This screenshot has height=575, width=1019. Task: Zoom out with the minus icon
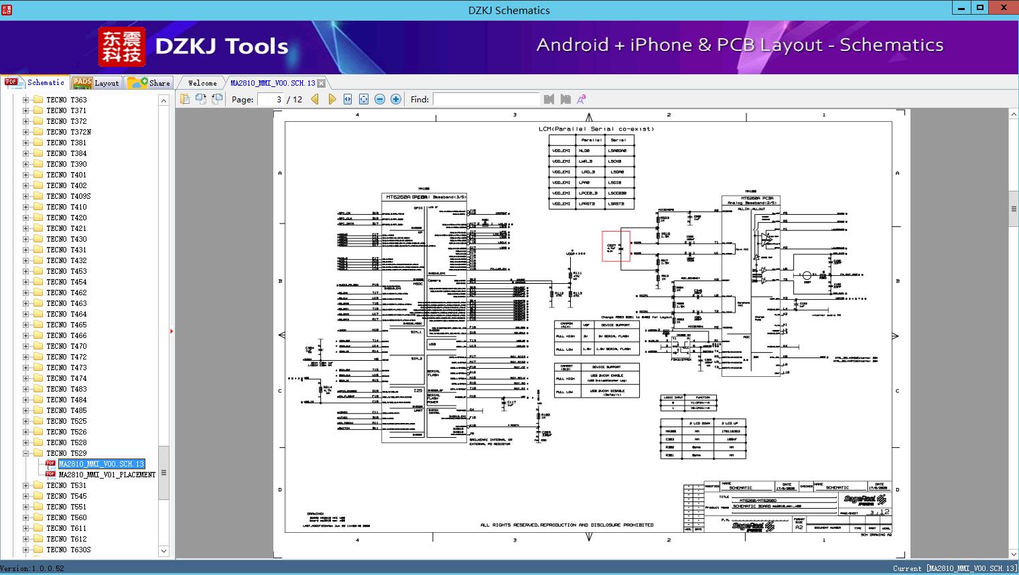click(380, 99)
